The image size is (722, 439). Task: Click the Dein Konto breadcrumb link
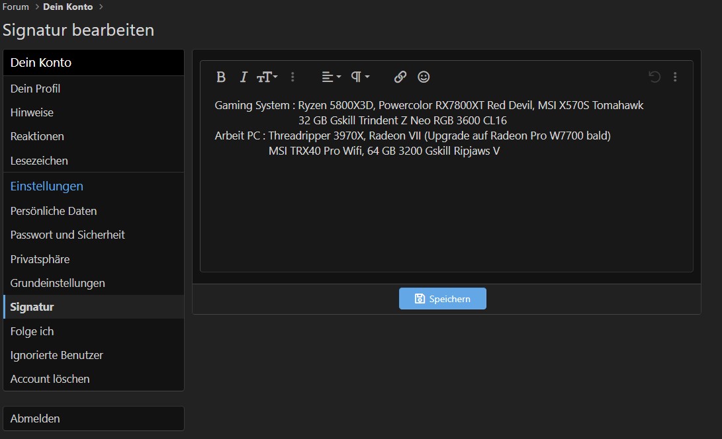pos(68,7)
